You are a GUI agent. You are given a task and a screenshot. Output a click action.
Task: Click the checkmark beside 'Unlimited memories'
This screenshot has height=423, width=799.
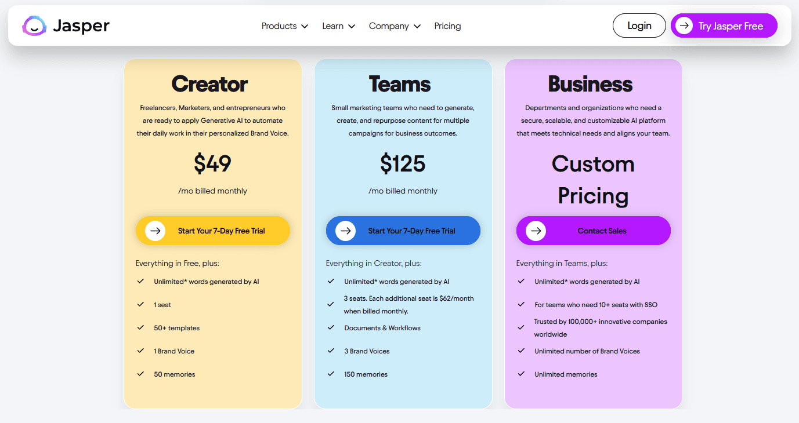pos(521,374)
